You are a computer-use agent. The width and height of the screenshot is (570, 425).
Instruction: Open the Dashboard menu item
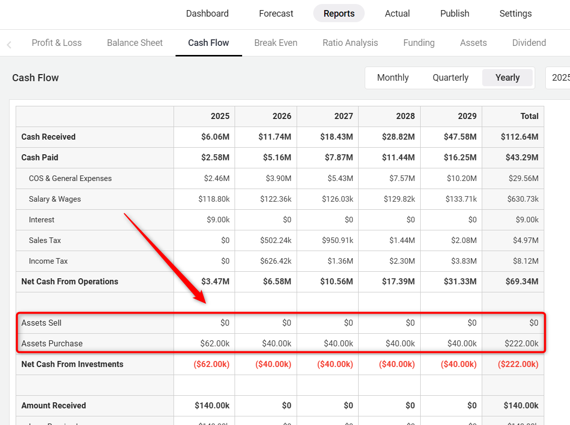207,14
